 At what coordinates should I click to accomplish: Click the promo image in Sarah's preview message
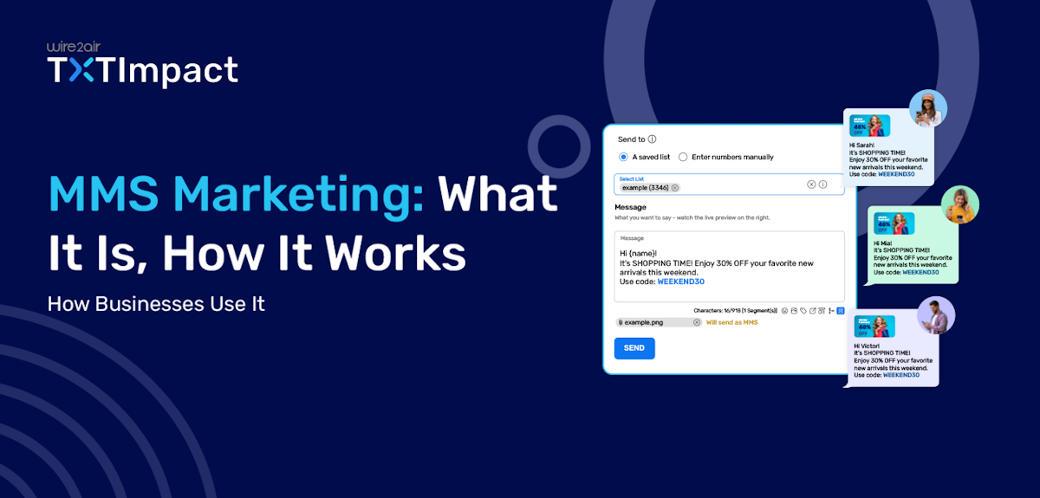click(871, 126)
